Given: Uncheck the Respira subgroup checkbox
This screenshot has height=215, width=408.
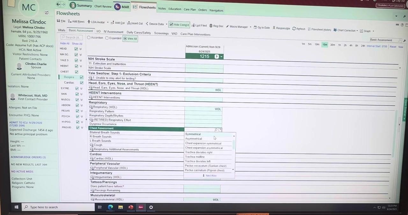Looking at the screenshot, I should tap(82, 77).
